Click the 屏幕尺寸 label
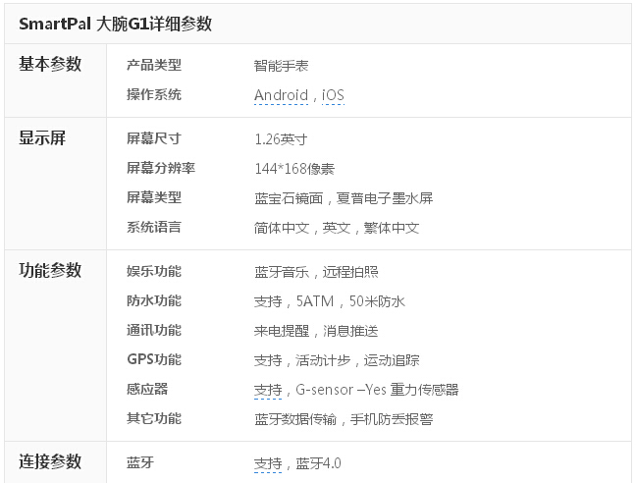Screen dimensions: 636x483 click(x=154, y=138)
